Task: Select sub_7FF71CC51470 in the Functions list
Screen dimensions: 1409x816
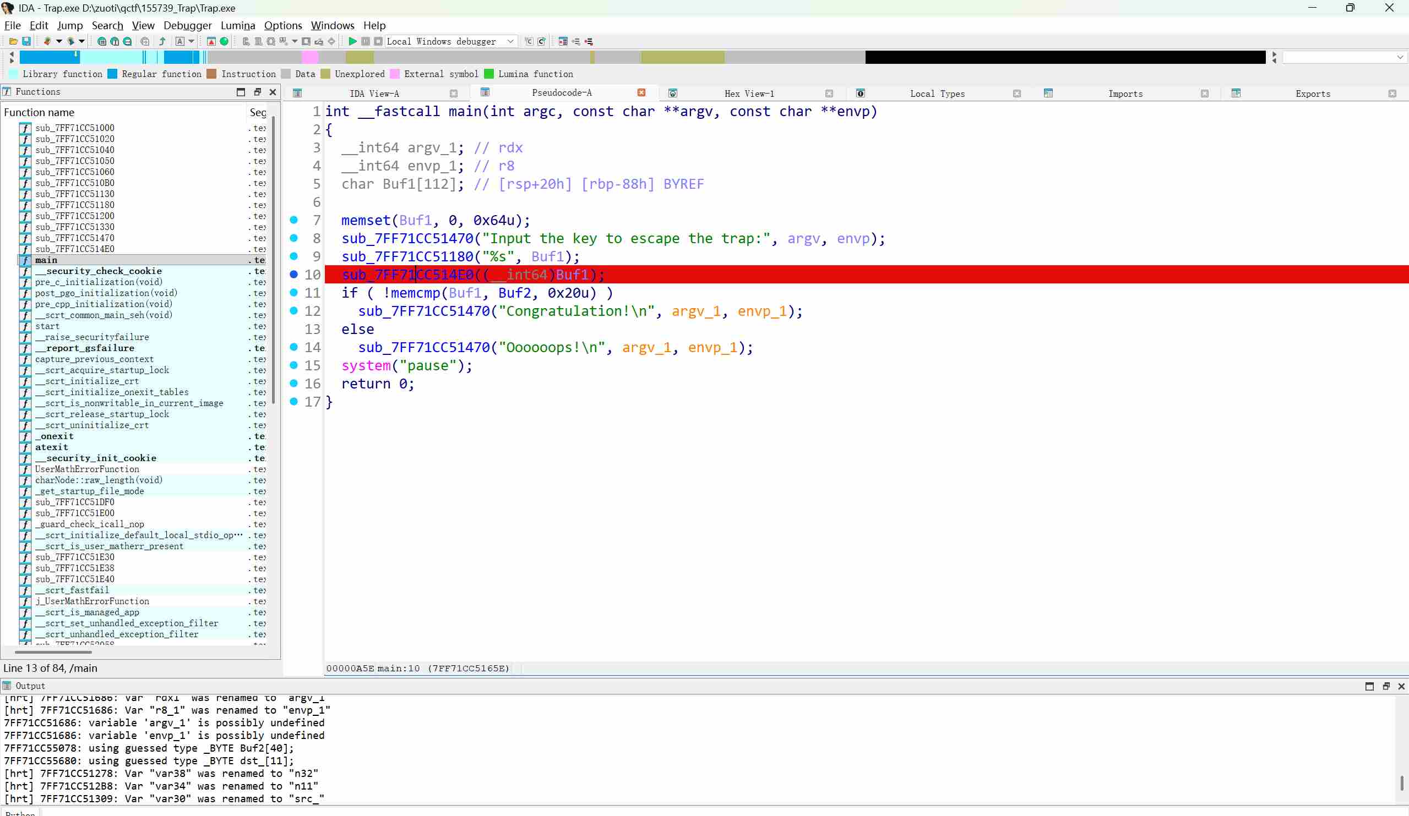Action: [75, 238]
